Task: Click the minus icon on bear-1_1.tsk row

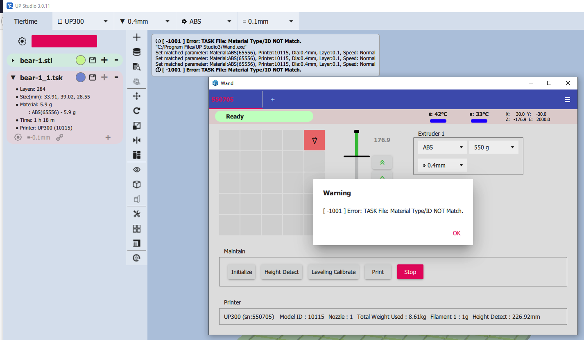Action: (116, 77)
